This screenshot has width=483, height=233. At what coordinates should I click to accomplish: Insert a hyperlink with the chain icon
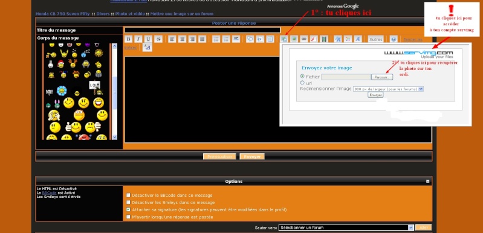click(x=303, y=39)
